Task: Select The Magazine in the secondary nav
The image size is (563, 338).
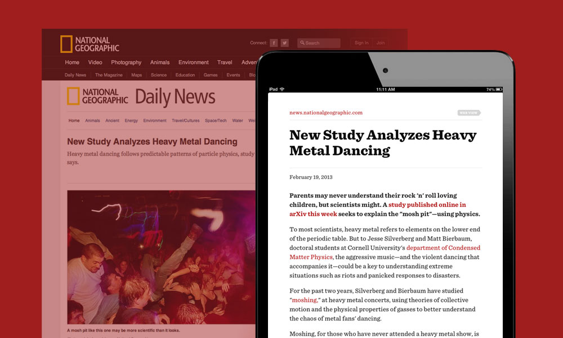Action: pyautogui.click(x=109, y=75)
